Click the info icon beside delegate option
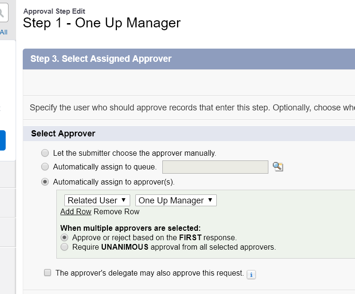This screenshot has width=355, height=294. tap(251, 274)
